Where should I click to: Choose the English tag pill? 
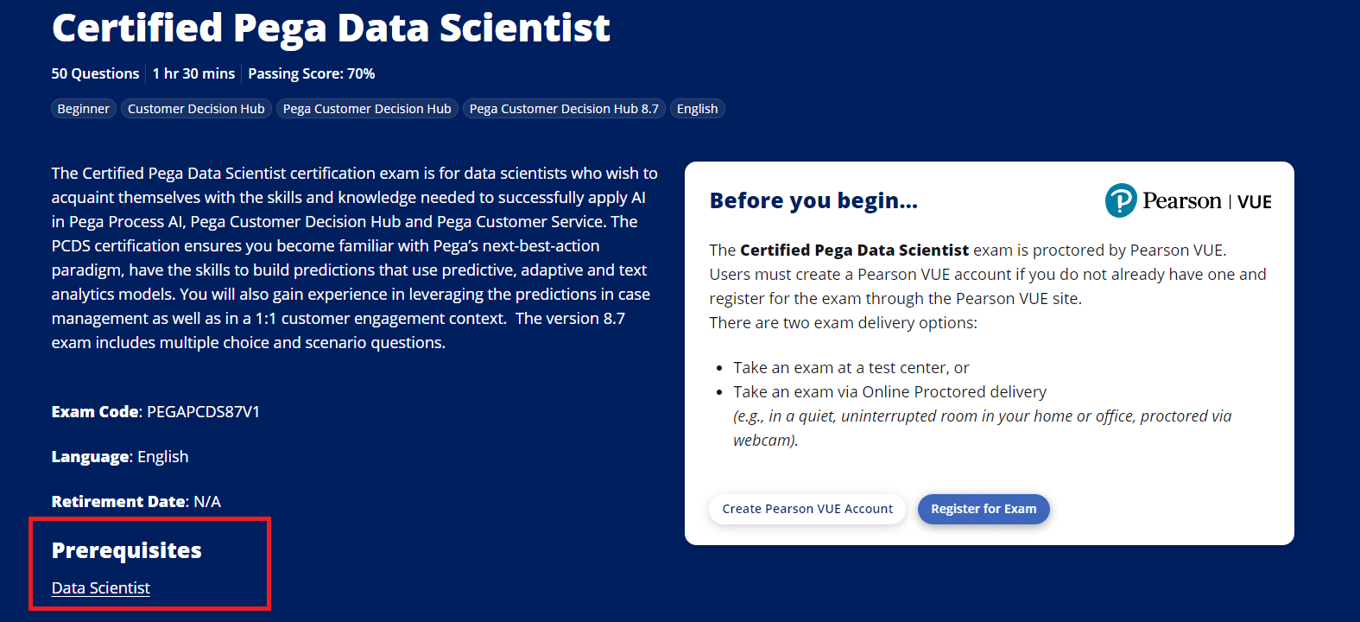tap(697, 109)
